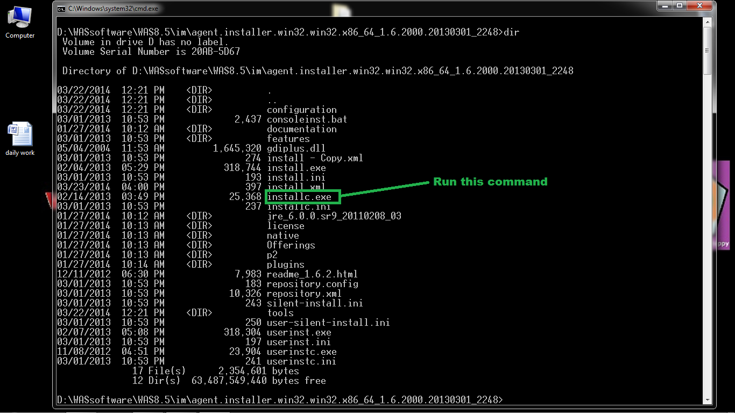Open the daily work desktop shortcut
Viewport: 735px width, 414px height.
19,134
